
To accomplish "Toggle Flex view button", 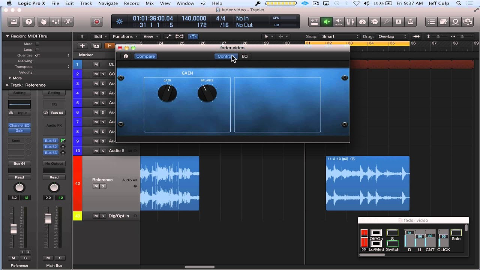I will [x=180, y=36].
